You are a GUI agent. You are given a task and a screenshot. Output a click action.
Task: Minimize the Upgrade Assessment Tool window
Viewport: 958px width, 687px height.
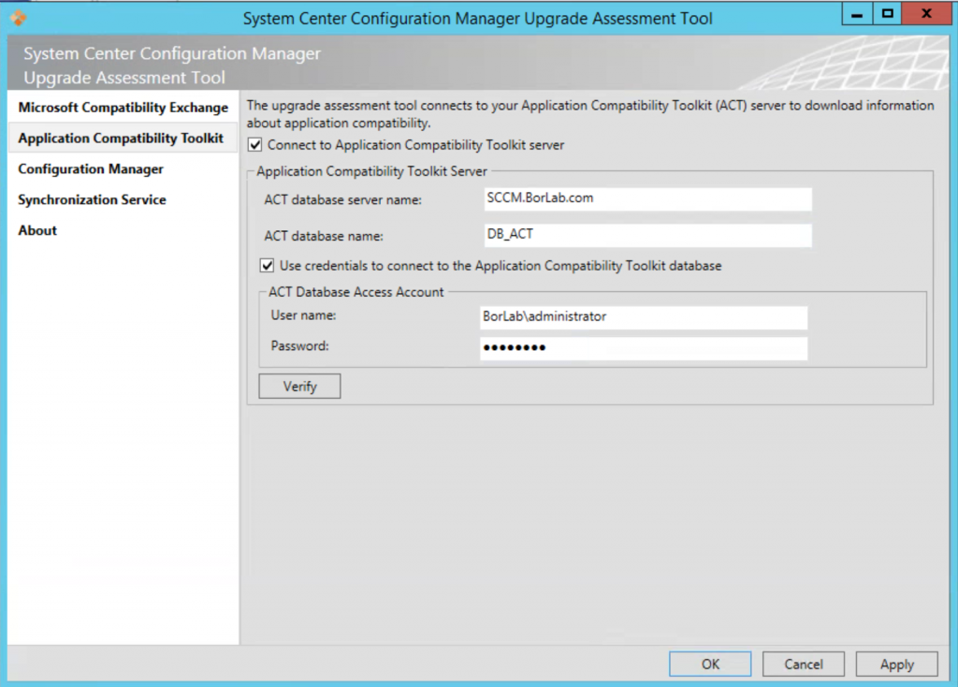click(x=857, y=13)
